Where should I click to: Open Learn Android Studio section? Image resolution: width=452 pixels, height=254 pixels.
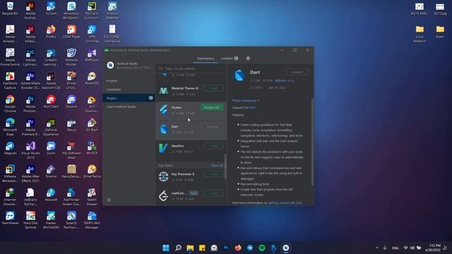pos(121,107)
